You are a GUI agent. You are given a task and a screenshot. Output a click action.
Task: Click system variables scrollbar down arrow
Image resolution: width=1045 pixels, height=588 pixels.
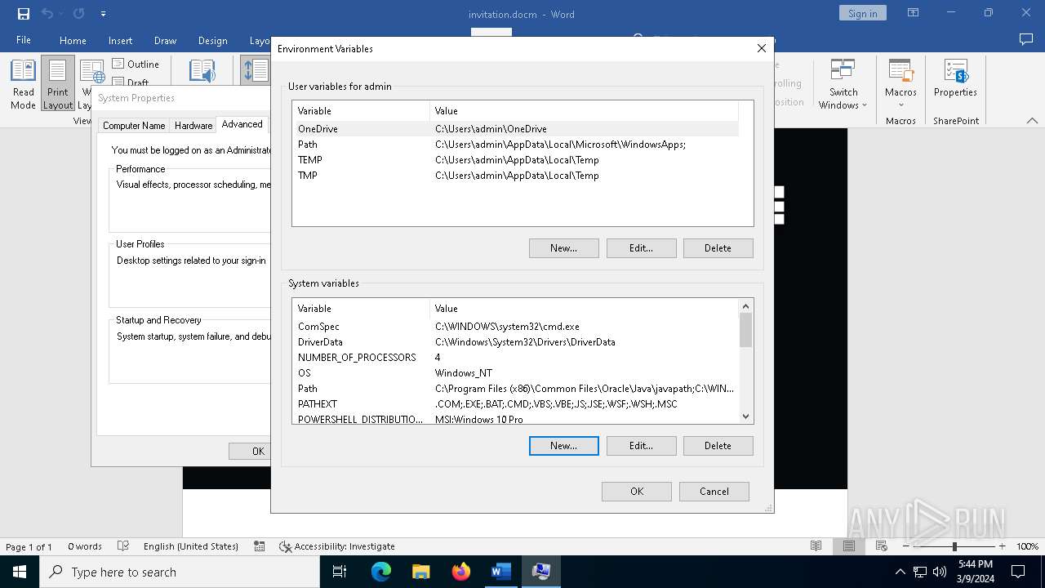(x=745, y=416)
